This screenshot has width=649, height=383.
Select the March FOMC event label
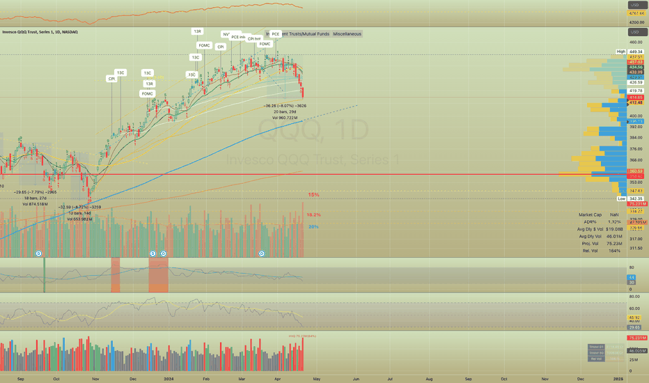(x=265, y=44)
